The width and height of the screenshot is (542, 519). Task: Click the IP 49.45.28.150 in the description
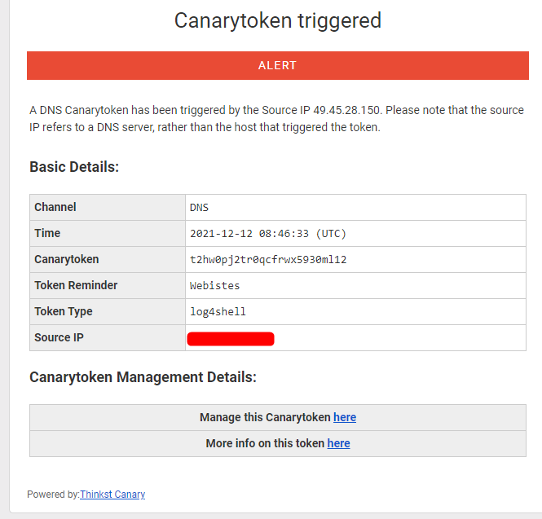point(346,110)
